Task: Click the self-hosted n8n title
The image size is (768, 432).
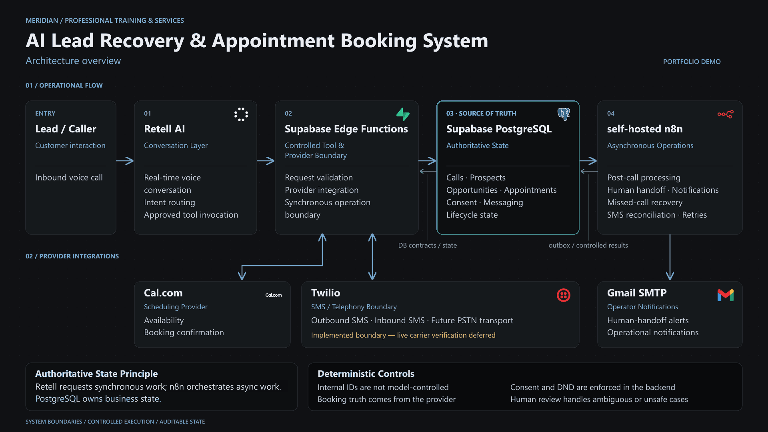Action: tap(645, 129)
